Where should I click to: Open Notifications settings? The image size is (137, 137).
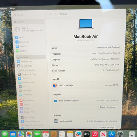tap(27, 100)
